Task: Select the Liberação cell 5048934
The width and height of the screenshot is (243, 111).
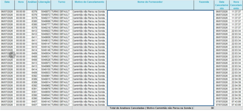Action: coord(44,53)
